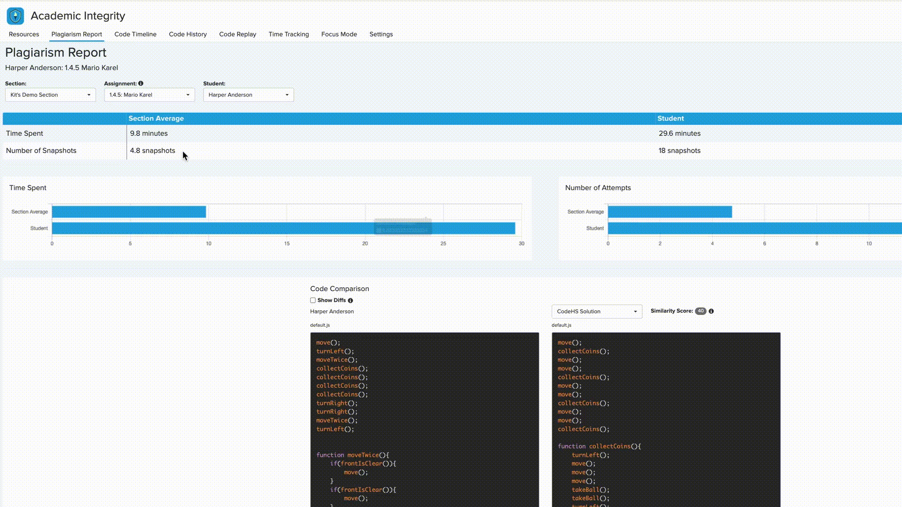The width and height of the screenshot is (902, 507).
Task: Open the Settings tab
Action: pos(381,34)
